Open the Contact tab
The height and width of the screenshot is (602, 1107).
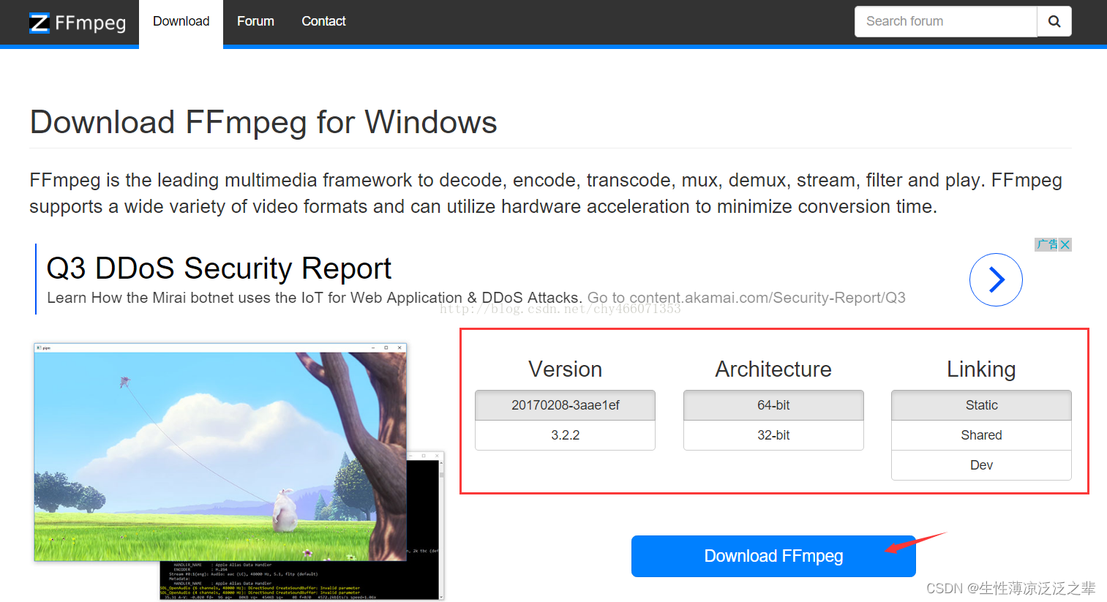[x=323, y=22]
